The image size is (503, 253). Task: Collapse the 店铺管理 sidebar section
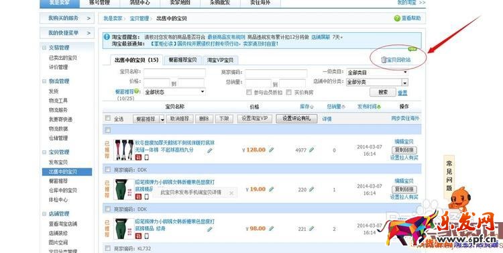click(44, 213)
